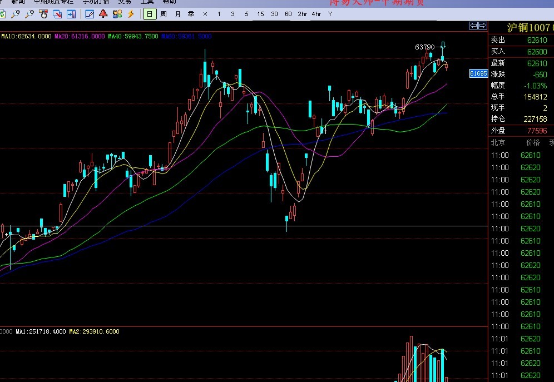Select the 5 minute period
554x382 pixels.
tap(246, 14)
